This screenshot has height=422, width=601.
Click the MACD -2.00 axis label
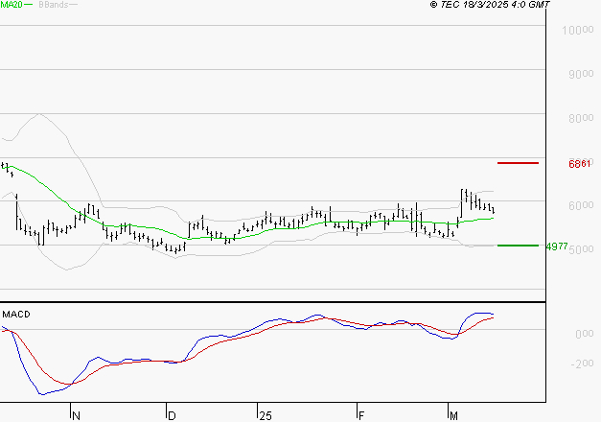pyautogui.click(x=582, y=363)
